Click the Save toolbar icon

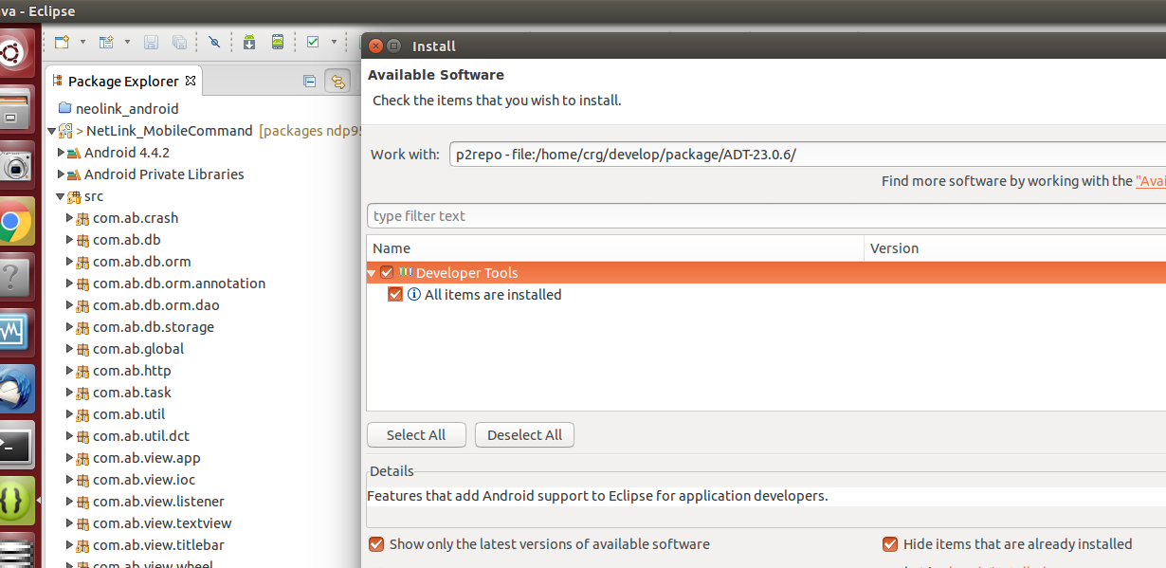click(x=151, y=42)
